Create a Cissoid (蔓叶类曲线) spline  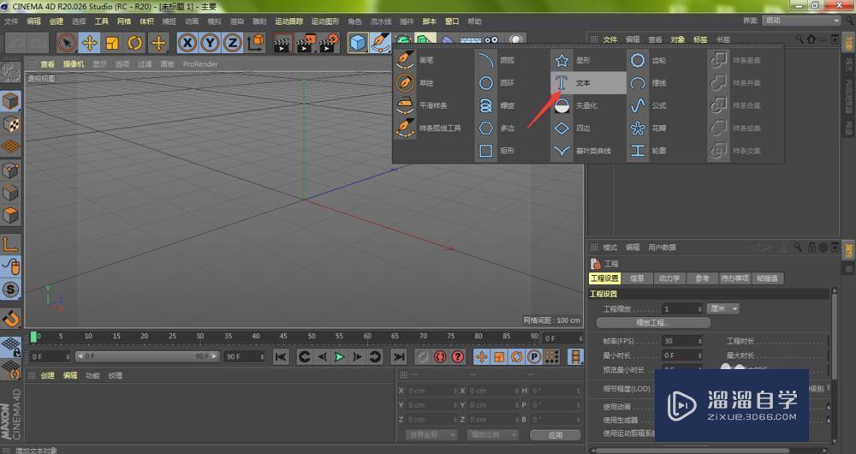(x=588, y=150)
